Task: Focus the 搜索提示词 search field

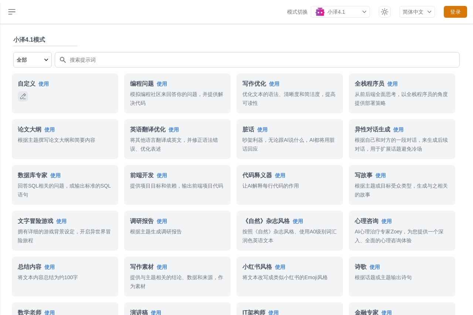Action: click(257, 60)
